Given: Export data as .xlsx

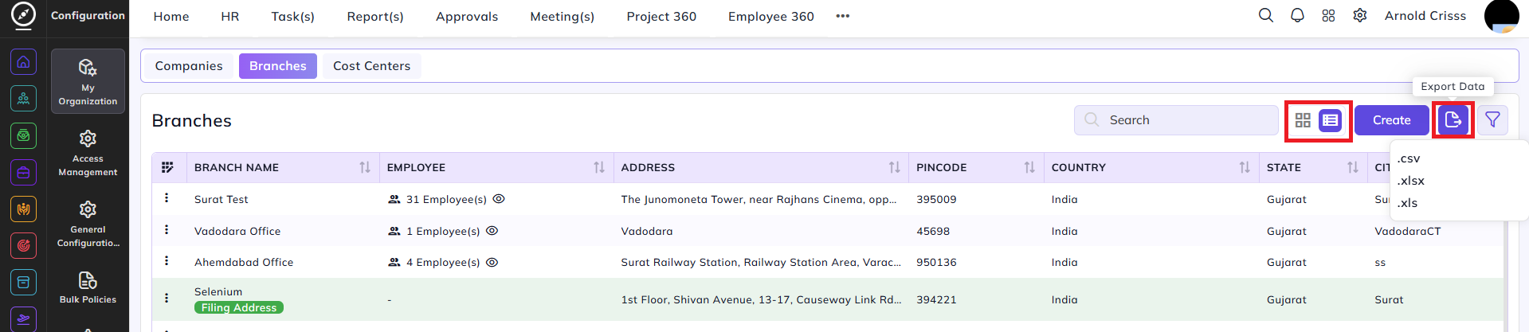Looking at the screenshot, I should 1410,181.
